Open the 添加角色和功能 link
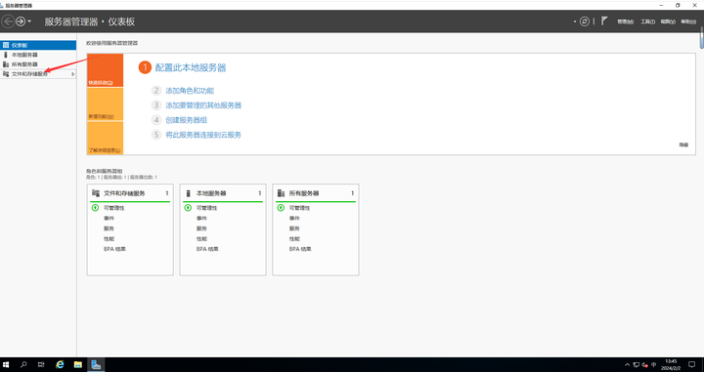 (190, 91)
